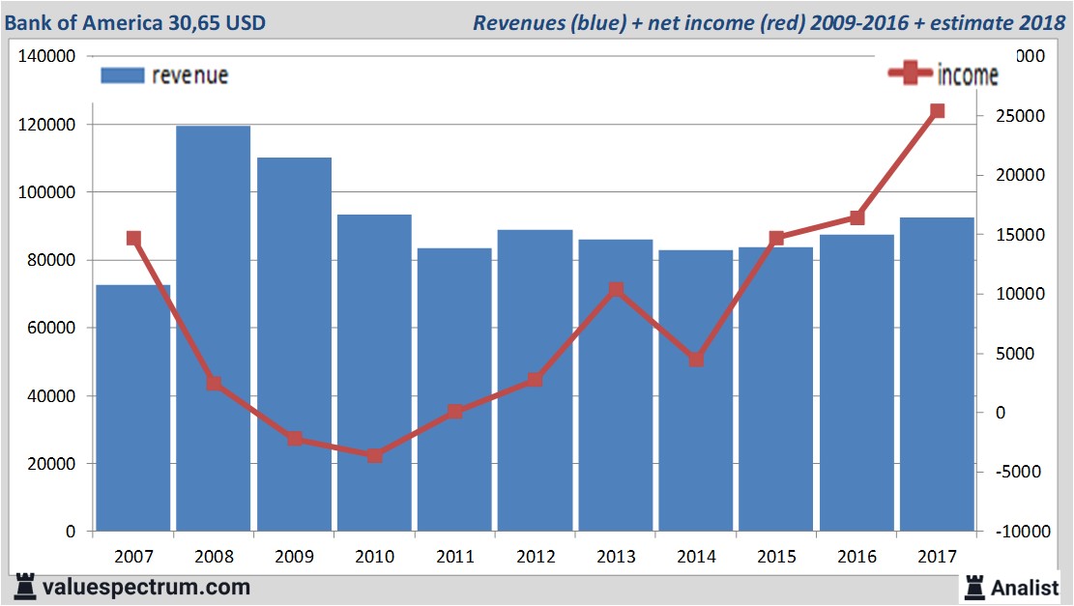1074x606 pixels.
Task: Select the 2011 revenue bar
Action: (454, 389)
